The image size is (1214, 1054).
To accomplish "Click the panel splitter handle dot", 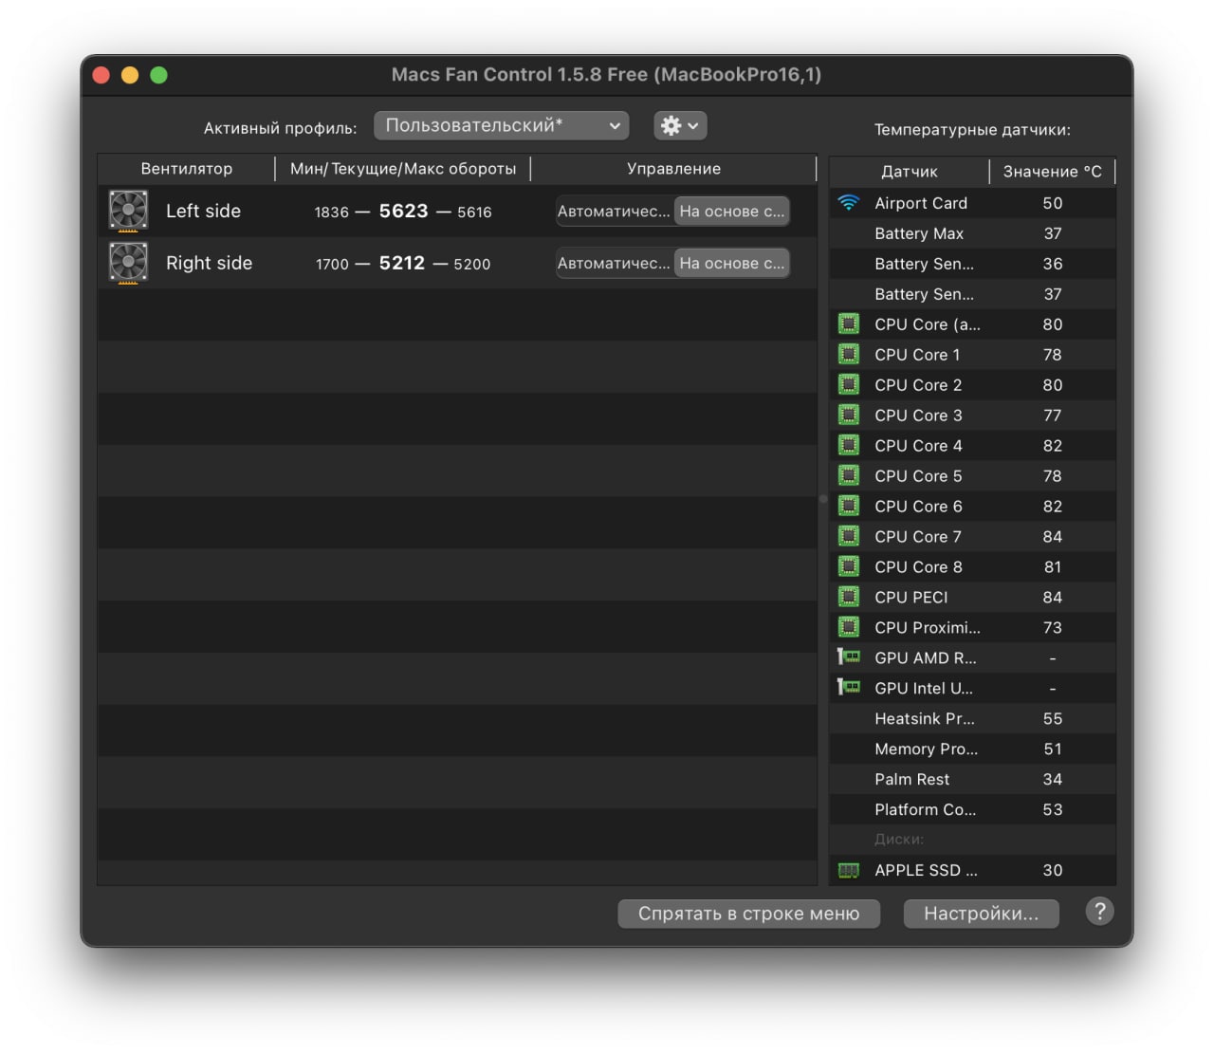I will pyautogui.click(x=823, y=499).
